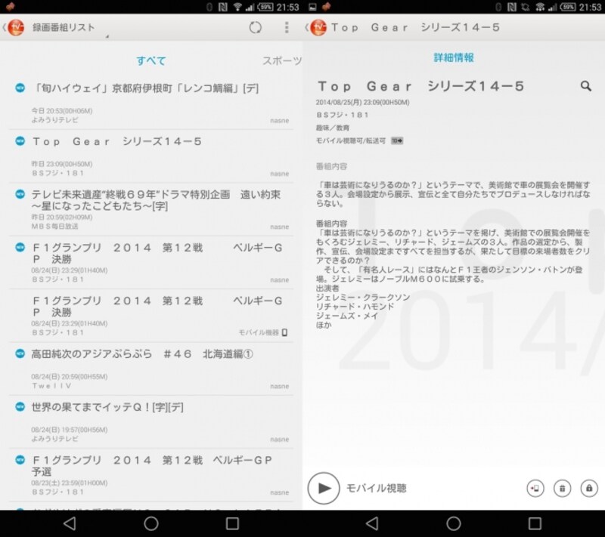Viewport: 605px width, 537px height.
Task: Select the すべて tab
Action: point(150,59)
